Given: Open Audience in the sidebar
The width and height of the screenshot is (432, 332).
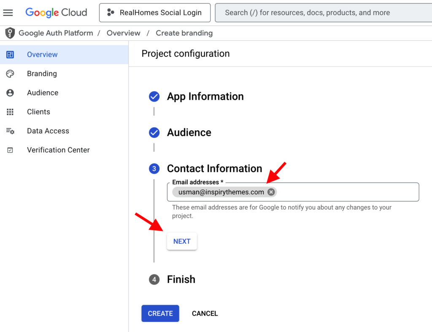Looking at the screenshot, I should (x=64, y=93).
